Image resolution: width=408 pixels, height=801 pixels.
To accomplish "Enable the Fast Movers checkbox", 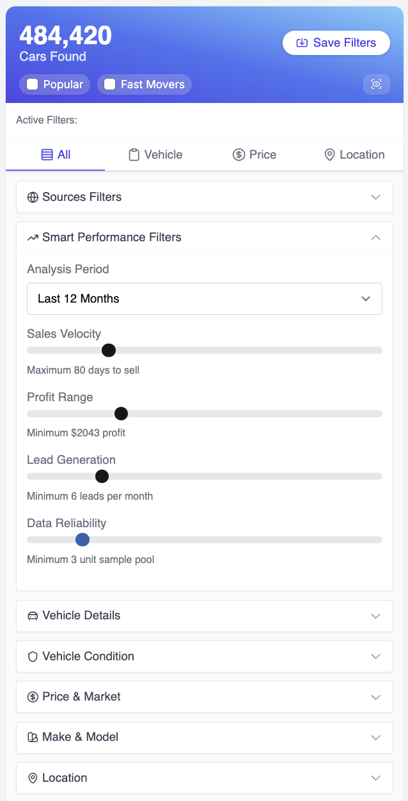I will (x=109, y=84).
